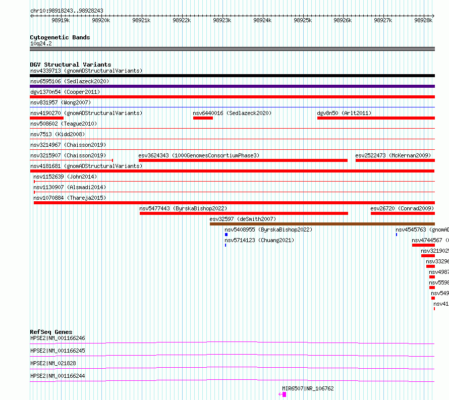Click the DGV Structural Variants track title

click(71, 65)
